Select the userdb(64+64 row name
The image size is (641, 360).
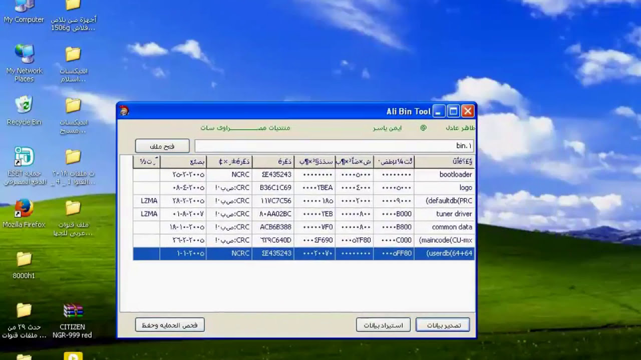(x=444, y=253)
